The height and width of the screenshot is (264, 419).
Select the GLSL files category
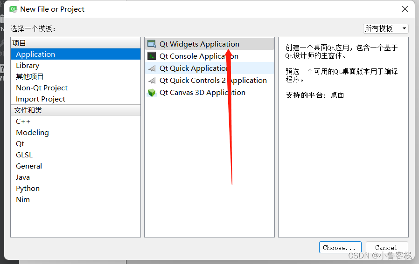coord(76,155)
